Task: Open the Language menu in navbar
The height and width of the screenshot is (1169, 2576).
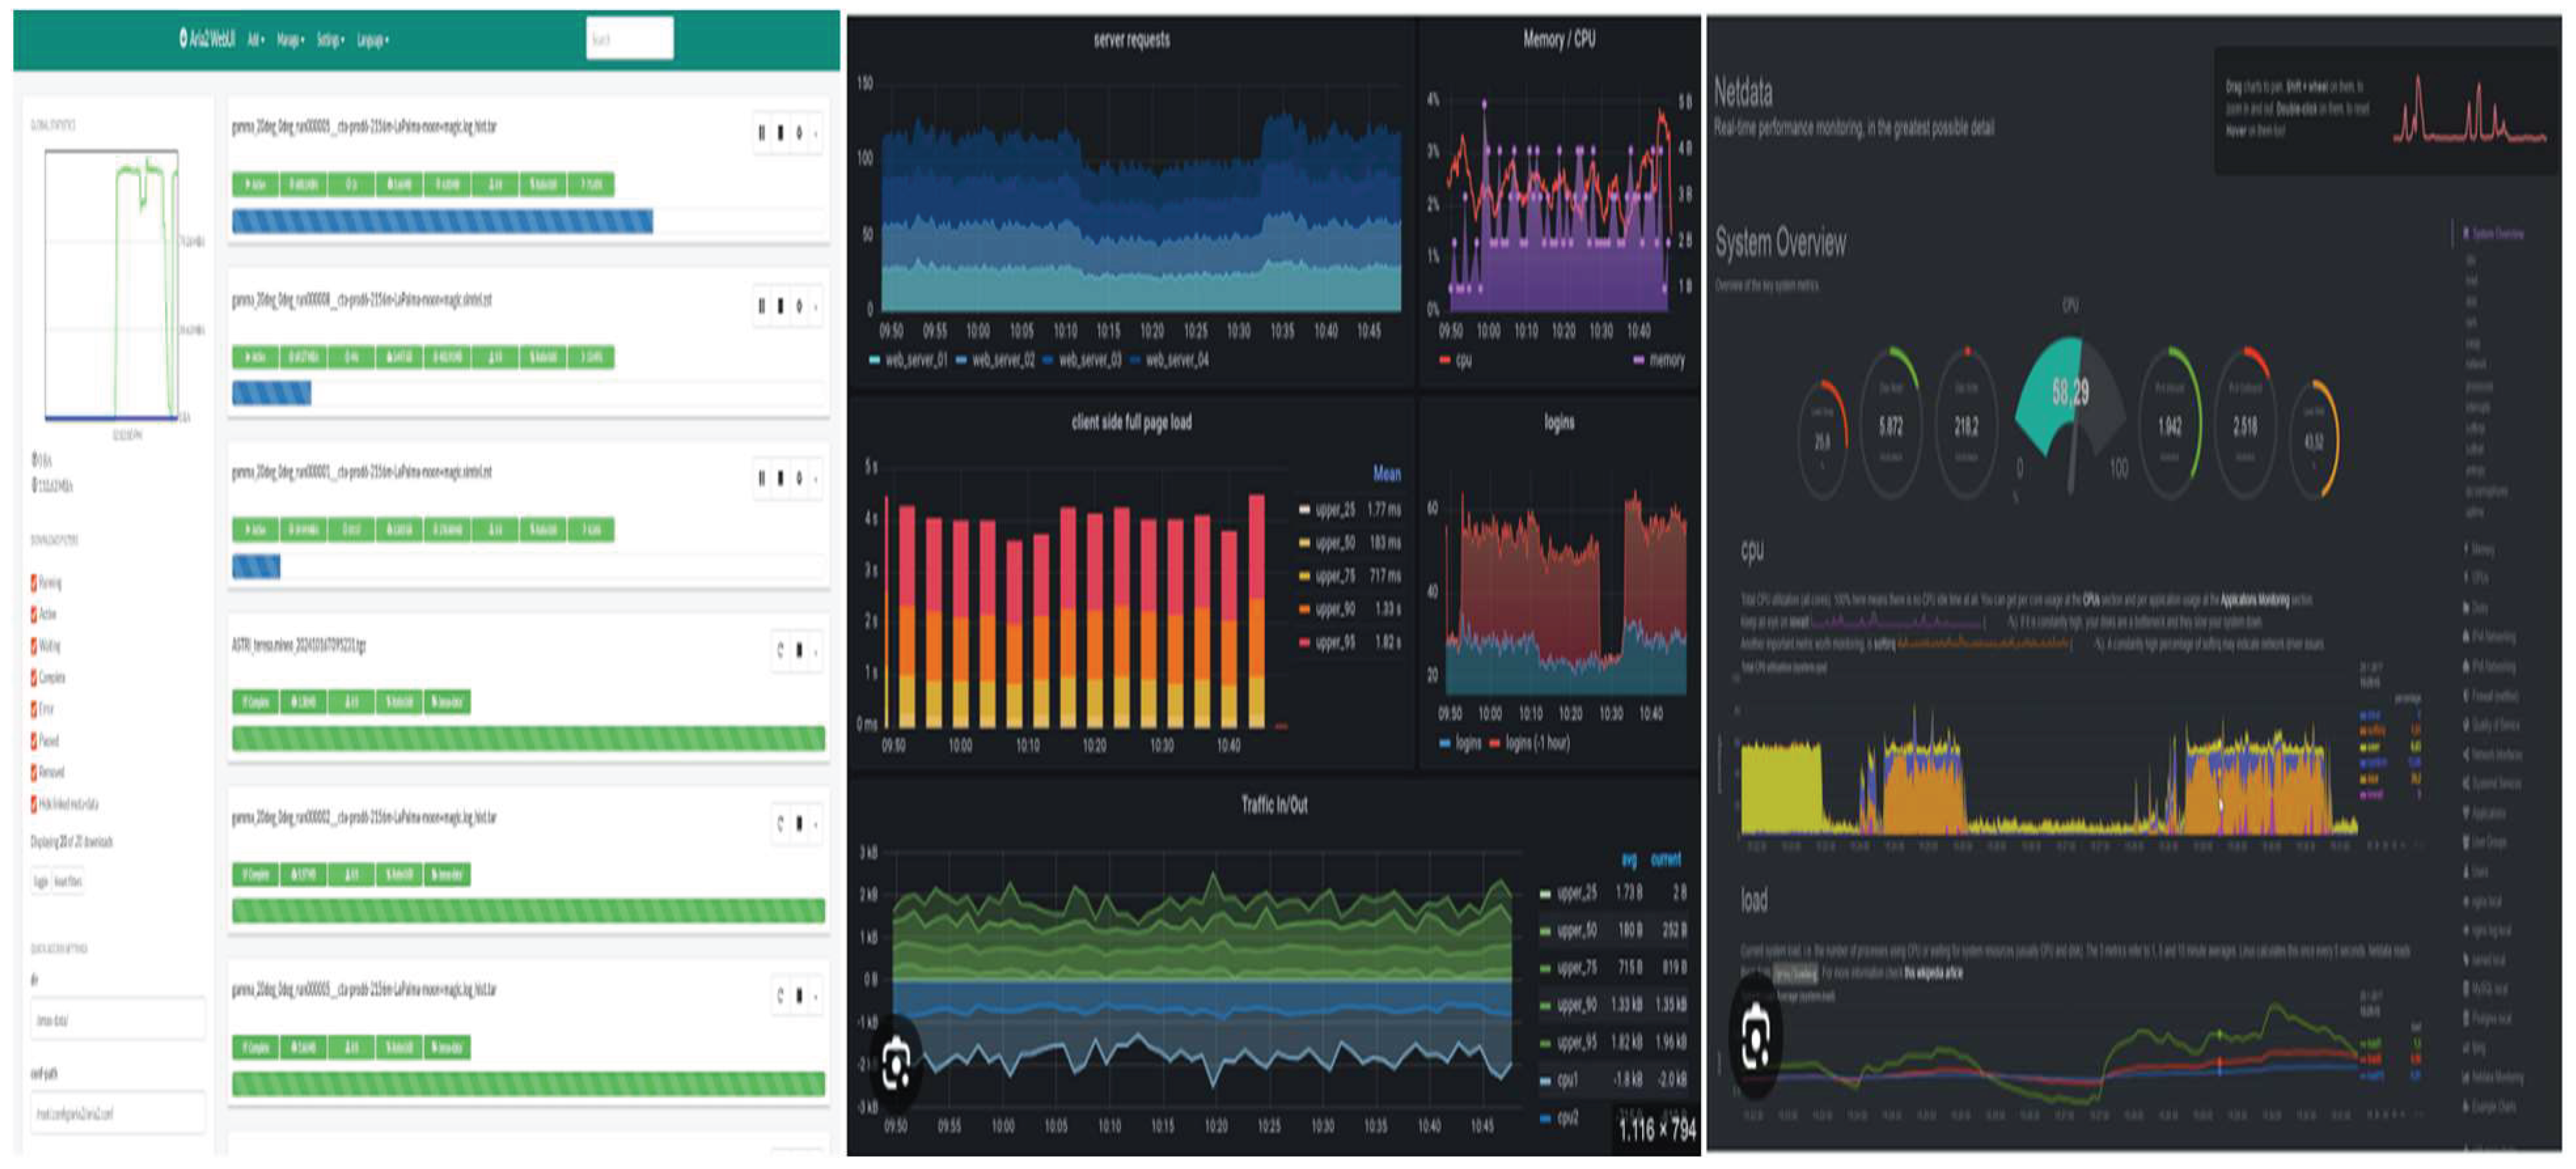Action: pos(372,40)
